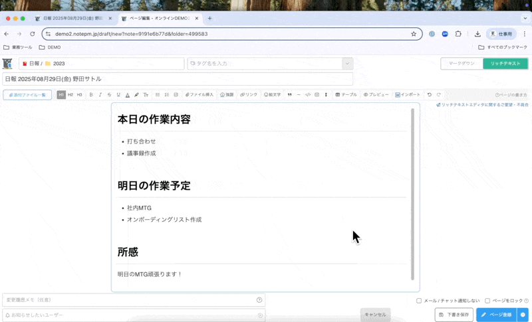Expand the tag name dropdown arrow

coord(347,64)
